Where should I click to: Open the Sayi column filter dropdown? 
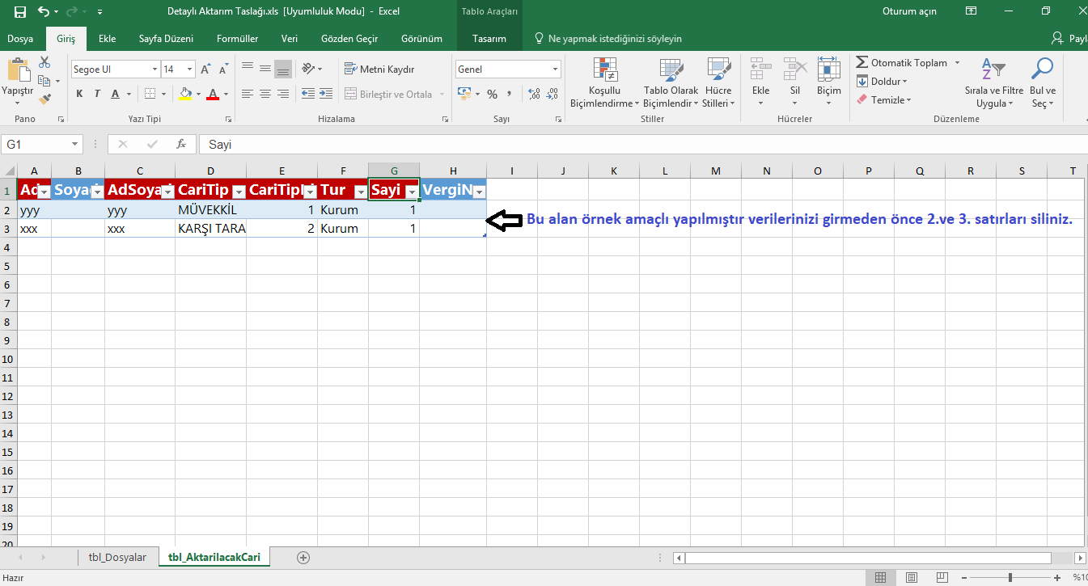[412, 192]
